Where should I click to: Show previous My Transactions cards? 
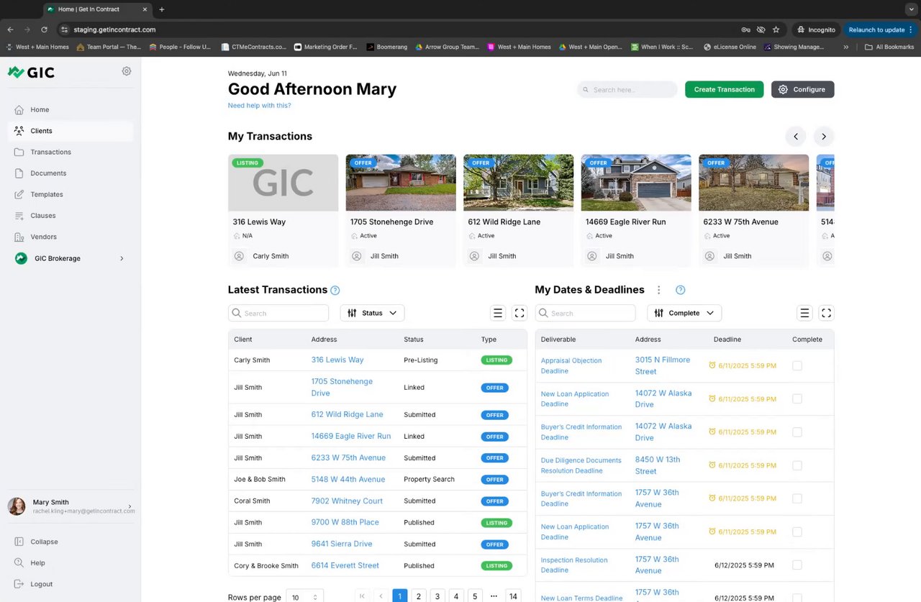(x=795, y=137)
